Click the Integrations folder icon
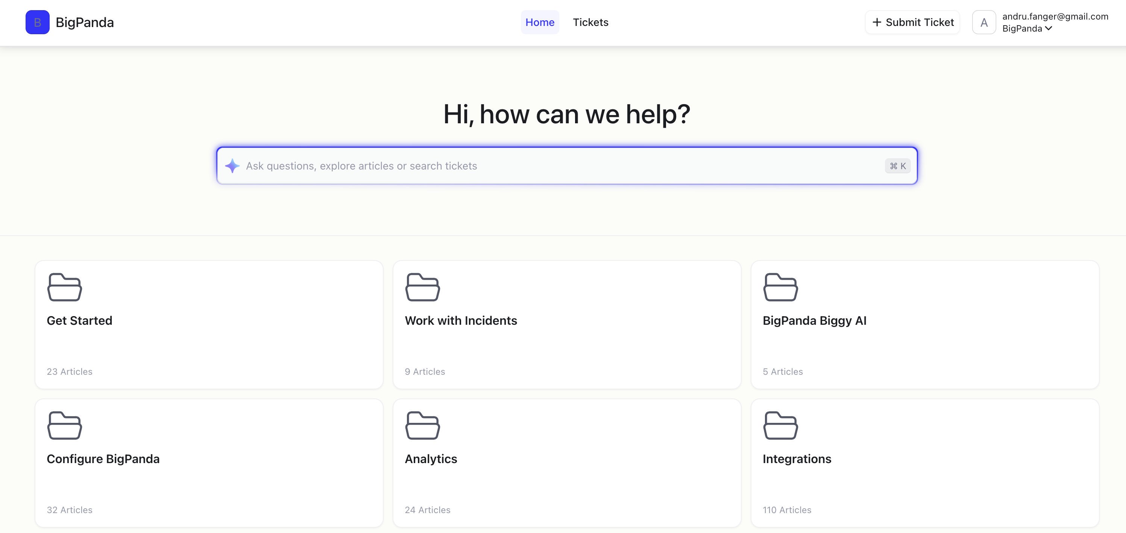The height and width of the screenshot is (533, 1126). 780,425
